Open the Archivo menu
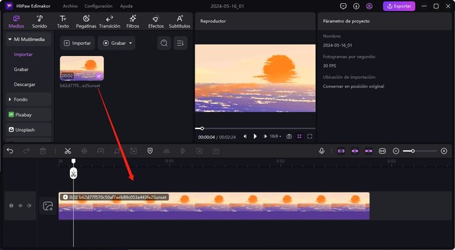Screen dimensions: 455x250 click(x=70, y=6)
